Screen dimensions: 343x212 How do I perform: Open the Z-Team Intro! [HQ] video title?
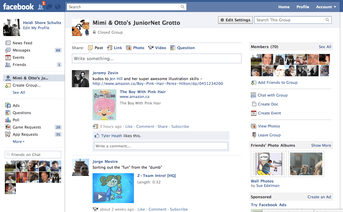(x=157, y=176)
